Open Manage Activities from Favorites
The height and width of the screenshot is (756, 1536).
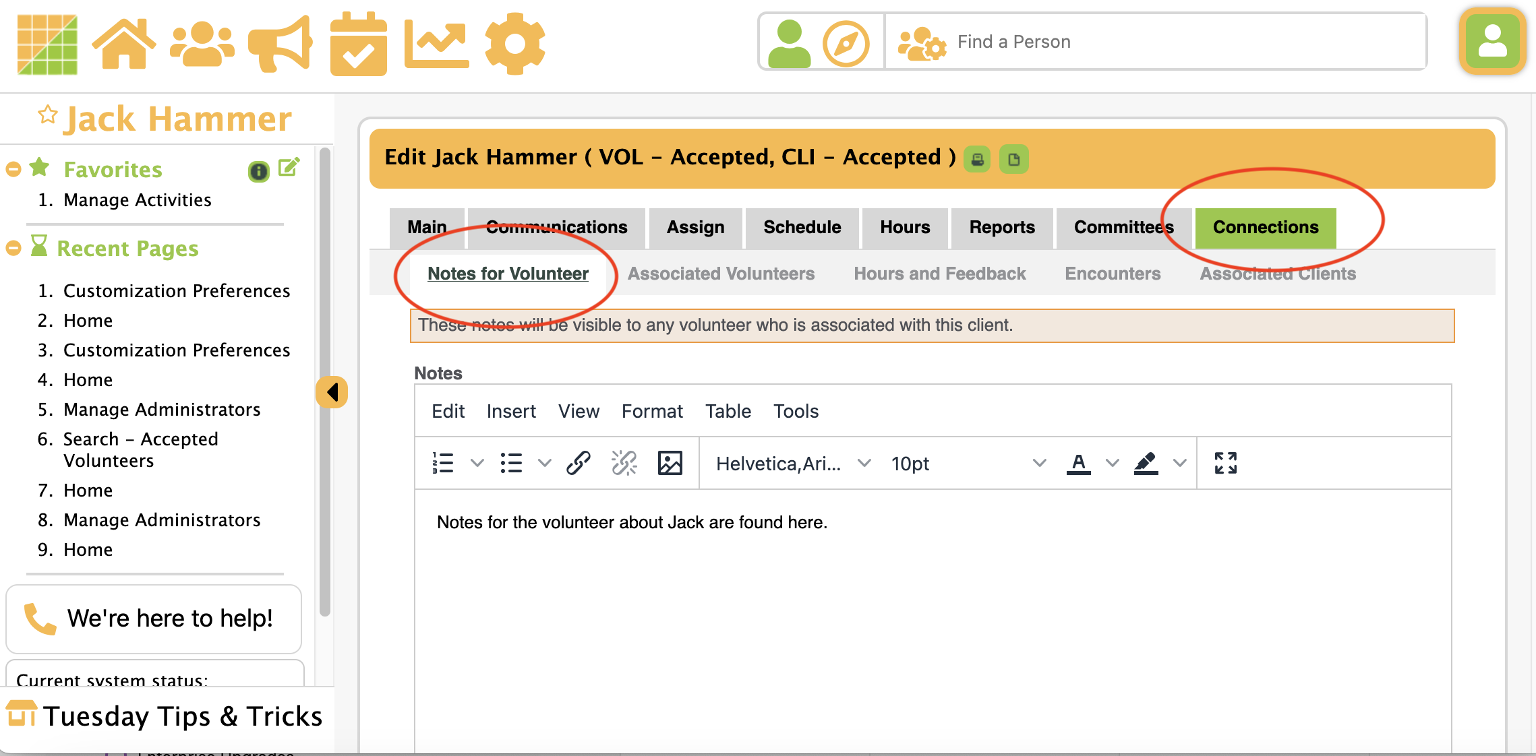(137, 200)
